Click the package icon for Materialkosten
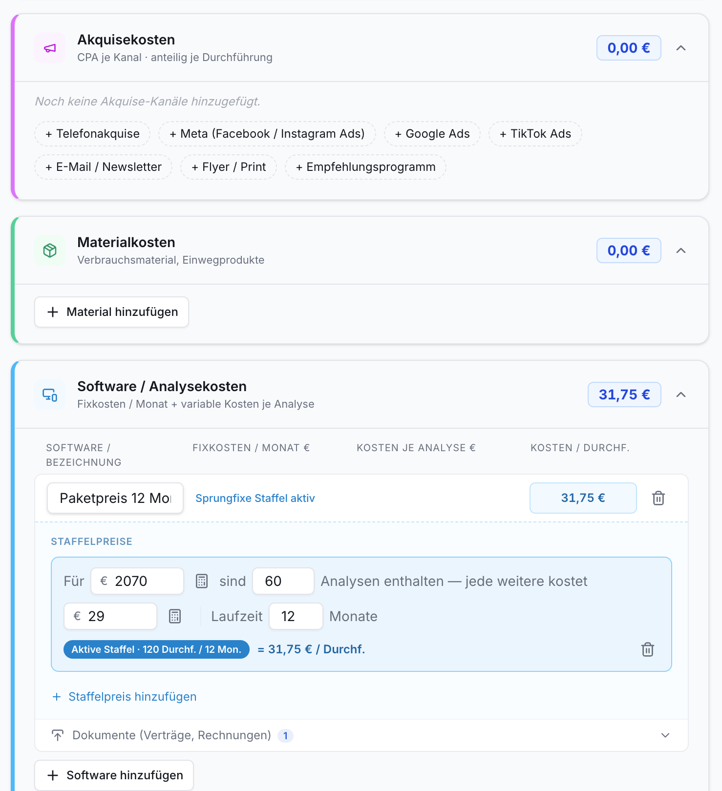The image size is (722, 791). (x=50, y=250)
